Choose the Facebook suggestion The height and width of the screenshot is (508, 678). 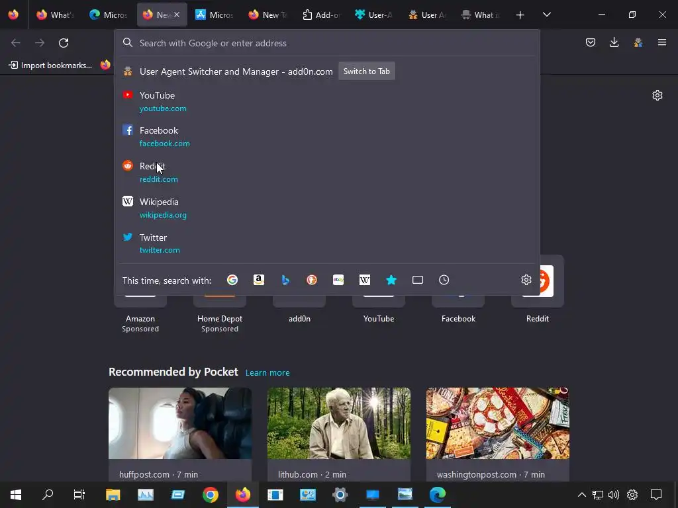point(327,136)
